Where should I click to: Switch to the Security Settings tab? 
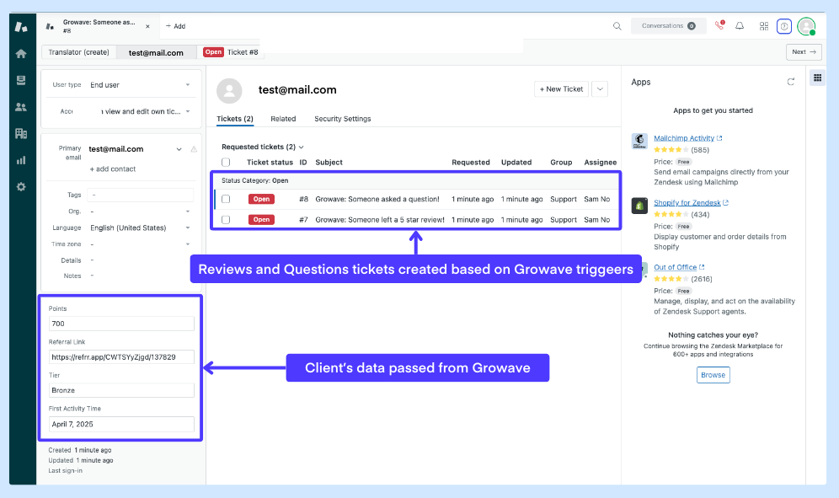click(x=343, y=119)
